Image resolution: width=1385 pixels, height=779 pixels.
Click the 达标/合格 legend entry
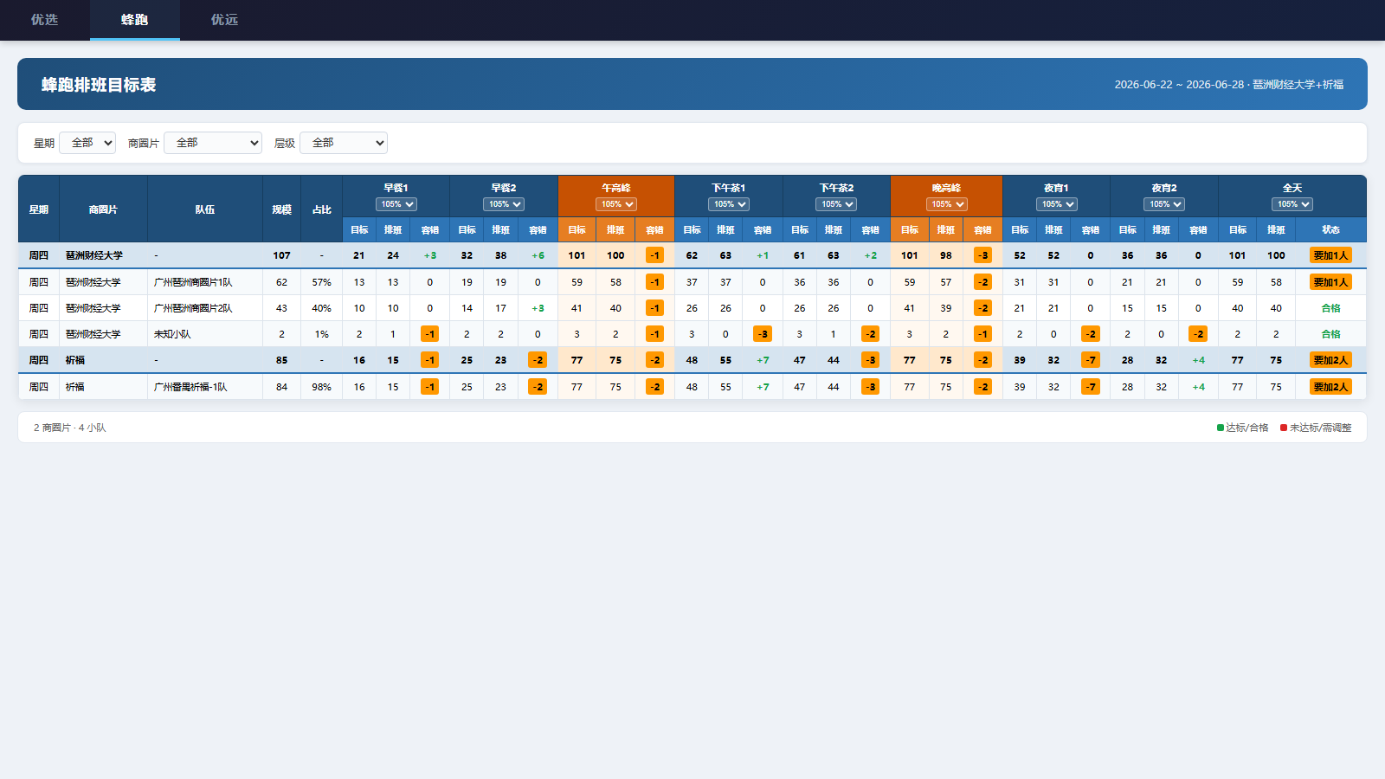click(x=1243, y=428)
